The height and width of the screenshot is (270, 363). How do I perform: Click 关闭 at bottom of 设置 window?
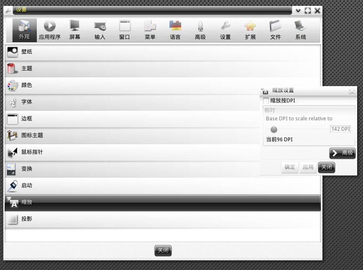[163, 250]
